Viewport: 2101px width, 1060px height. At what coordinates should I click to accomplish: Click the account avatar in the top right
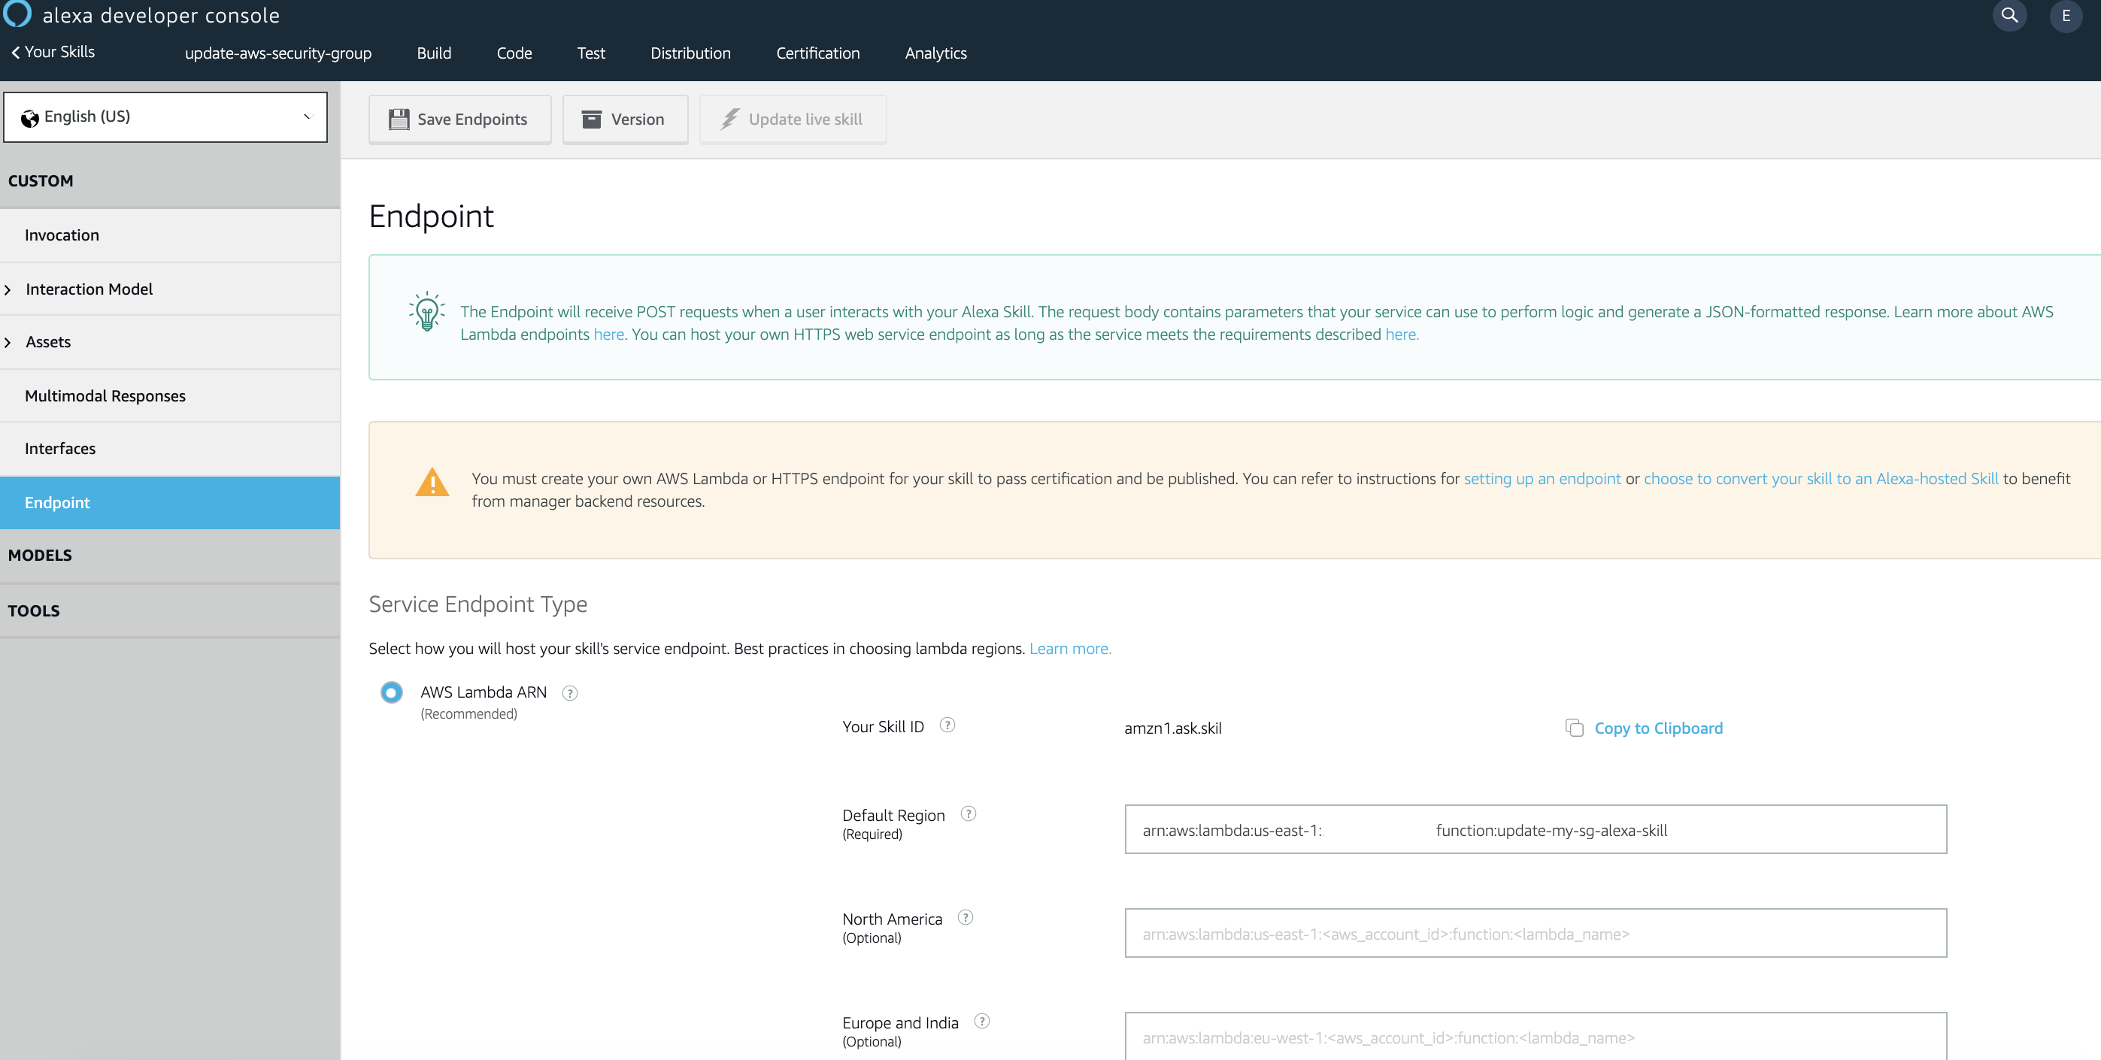tap(2066, 15)
